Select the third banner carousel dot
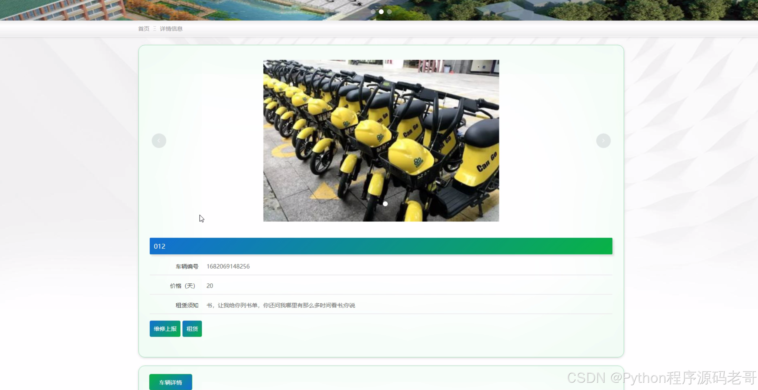The height and width of the screenshot is (390, 758). click(x=389, y=12)
